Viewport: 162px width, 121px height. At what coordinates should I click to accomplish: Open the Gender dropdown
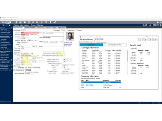pos(28,58)
